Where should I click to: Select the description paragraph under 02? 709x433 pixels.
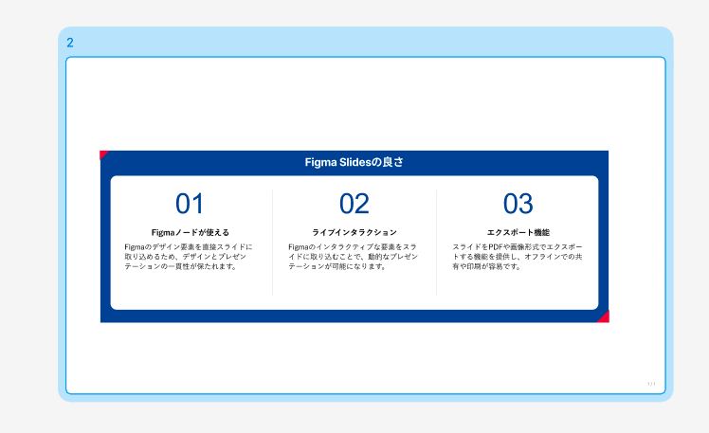pyautogui.click(x=353, y=257)
